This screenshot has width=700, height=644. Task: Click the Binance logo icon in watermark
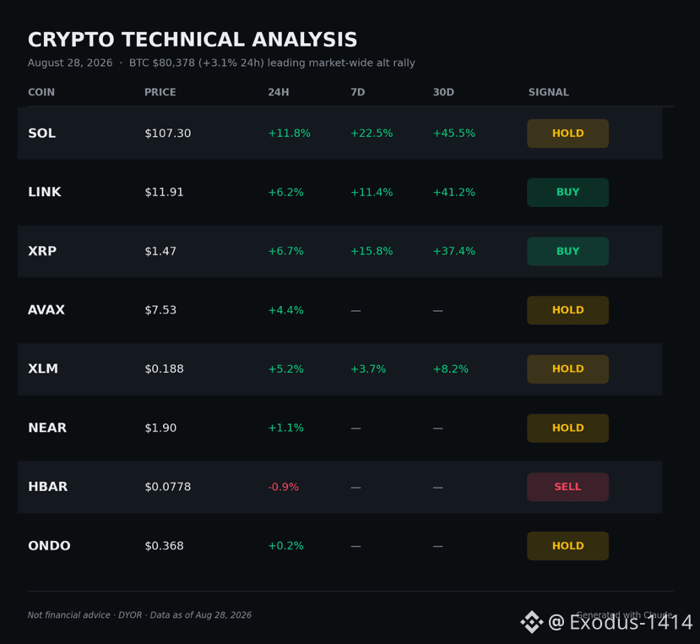[x=532, y=622]
